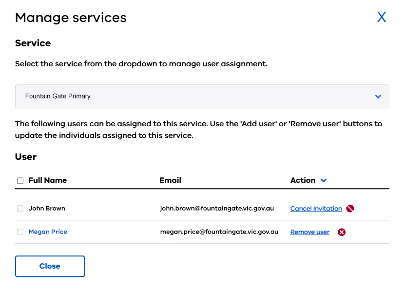Tick the checkbox next to John Brown
The image size is (404, 291).
[20, 208]
